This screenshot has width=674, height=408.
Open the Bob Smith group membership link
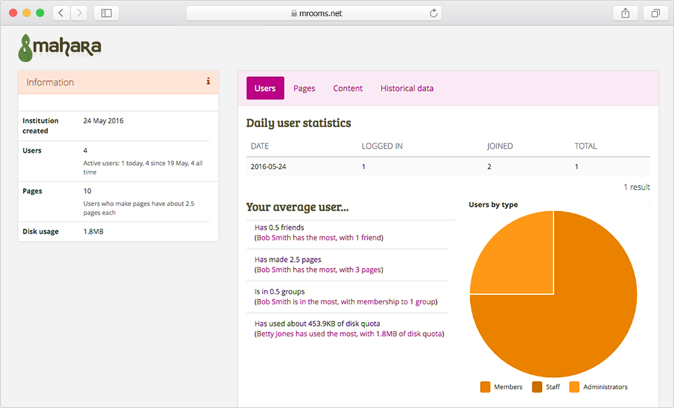[x=346, y=302]
